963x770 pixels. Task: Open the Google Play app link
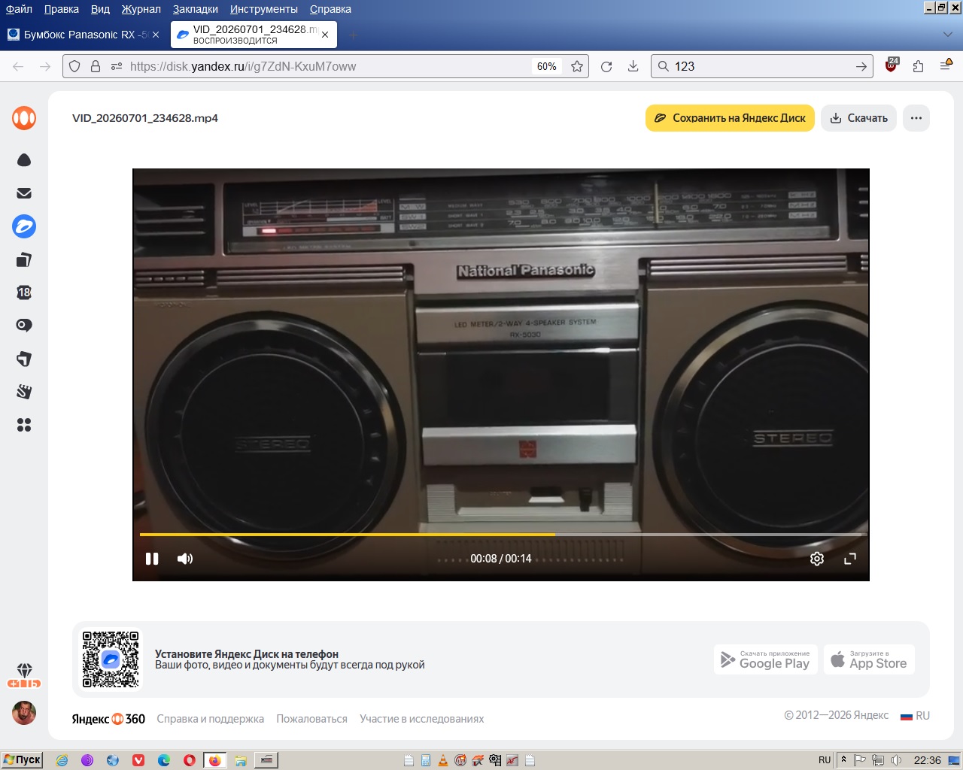coord(765,659)
